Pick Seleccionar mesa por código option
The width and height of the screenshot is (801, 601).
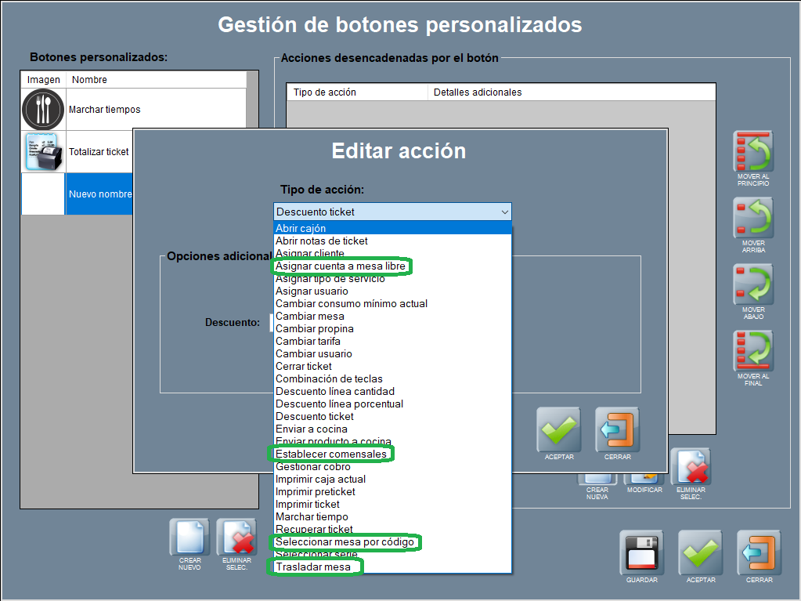[345, 541]
